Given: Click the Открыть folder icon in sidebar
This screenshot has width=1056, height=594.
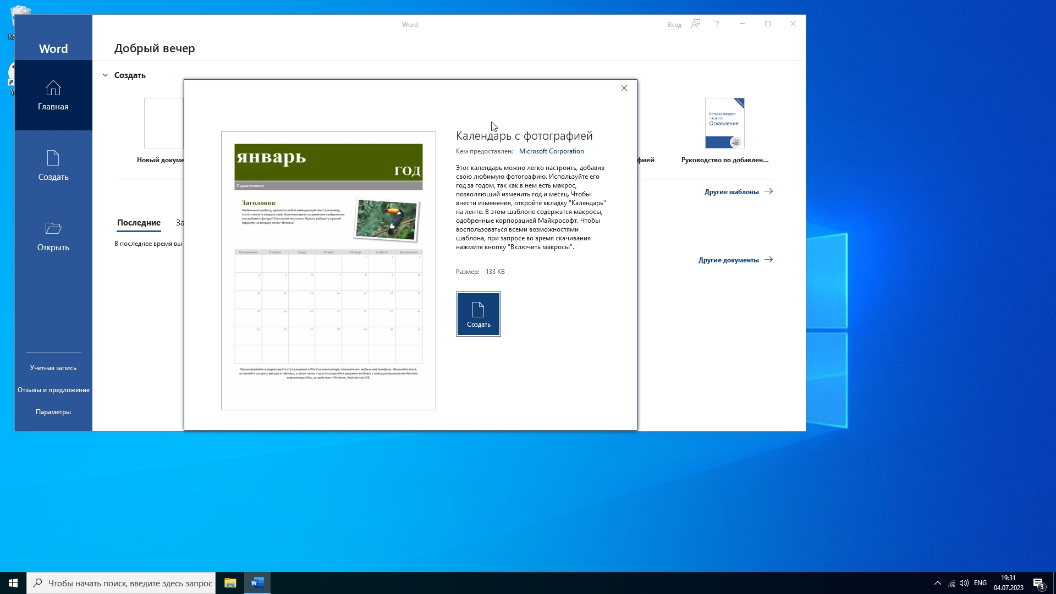Looking at the screenshot, I should [53, 228].
